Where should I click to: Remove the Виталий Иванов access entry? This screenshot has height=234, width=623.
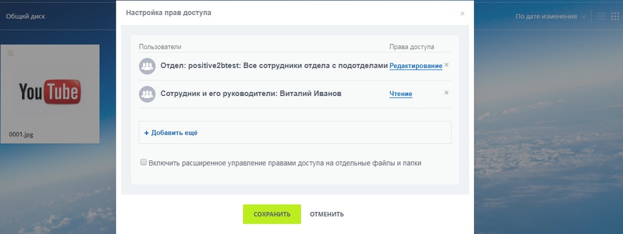coord(446,93)
